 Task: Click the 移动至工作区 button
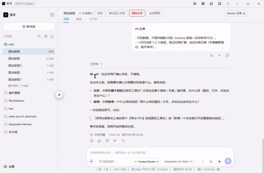tap(117, 13)
